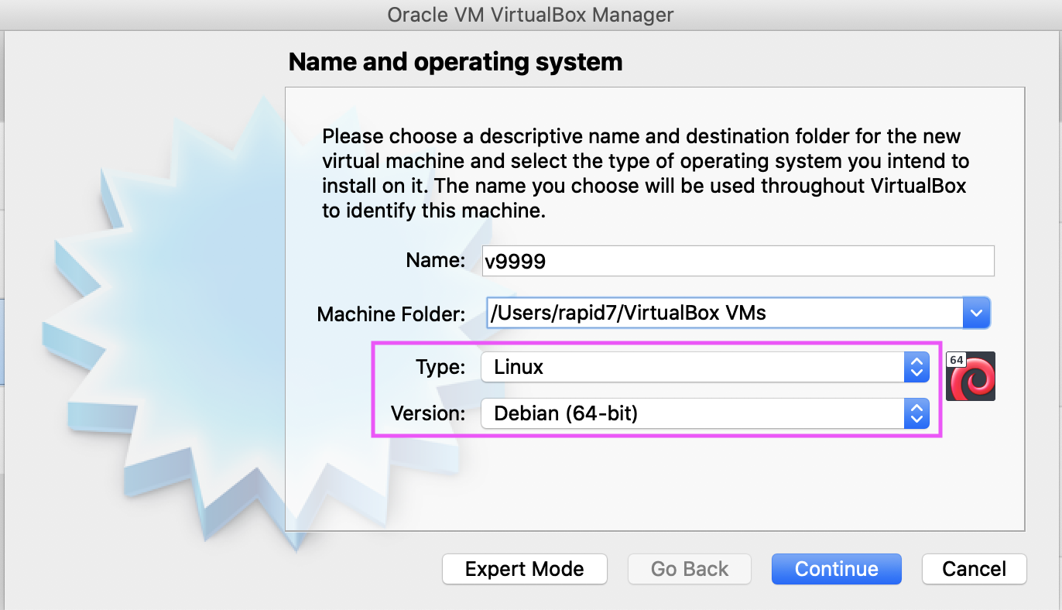Expand the Machine Folder dropdown arrow
1062x610 pixels.
(976, 313)
